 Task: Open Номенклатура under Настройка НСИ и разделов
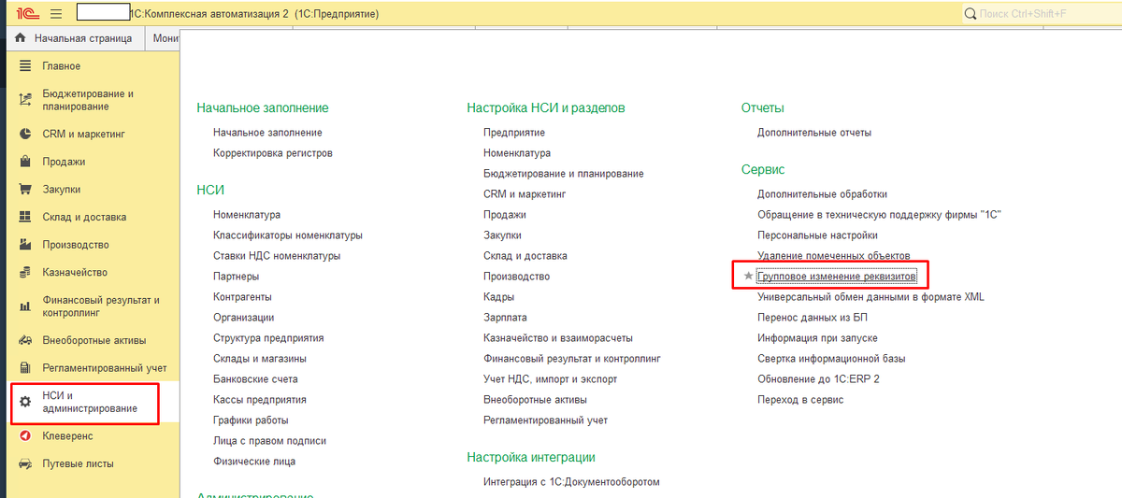pyautogui.click(x=517, y=153)
